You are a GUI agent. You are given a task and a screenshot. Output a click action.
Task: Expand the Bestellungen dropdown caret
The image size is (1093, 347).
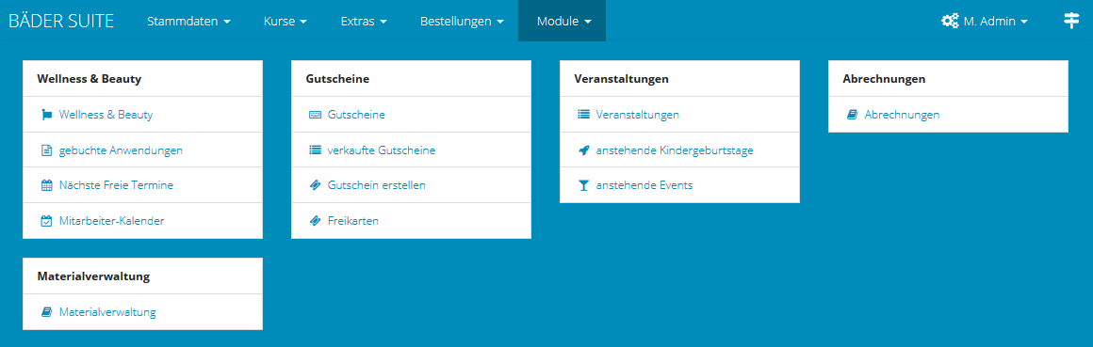[500, 23]
